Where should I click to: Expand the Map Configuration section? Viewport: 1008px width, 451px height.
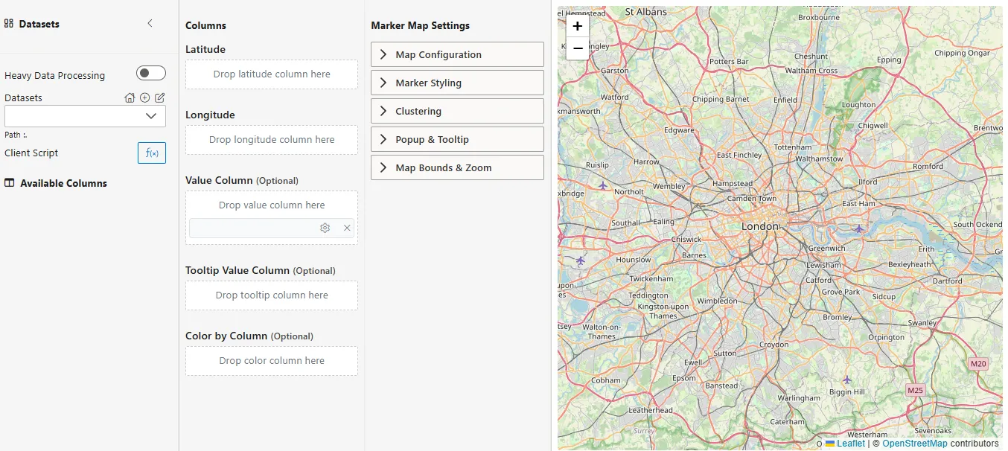pyautogui.click(x=456, y=54)
